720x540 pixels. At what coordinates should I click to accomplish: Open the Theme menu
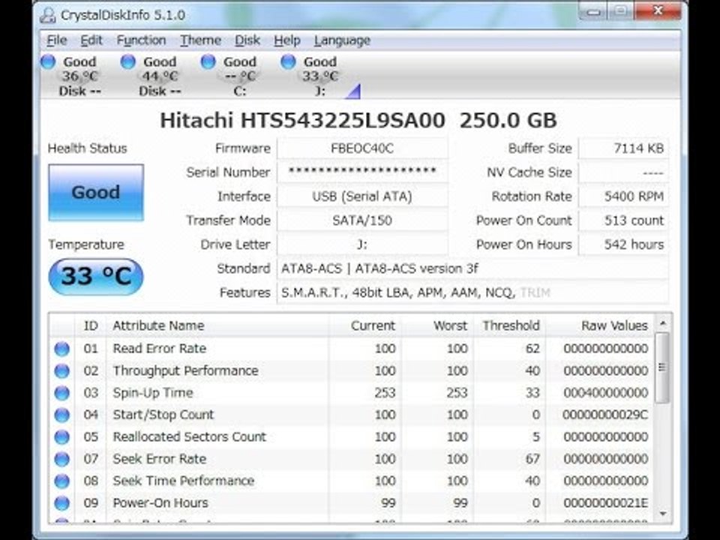pyautogui.click(x=200, y=40)
